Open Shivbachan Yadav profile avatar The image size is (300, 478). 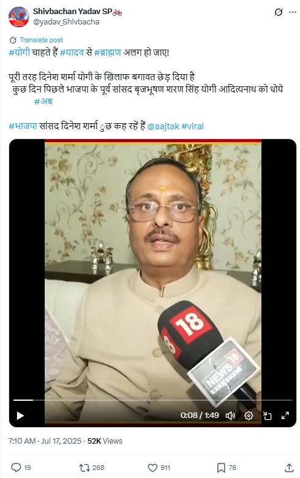click(18, 17)
